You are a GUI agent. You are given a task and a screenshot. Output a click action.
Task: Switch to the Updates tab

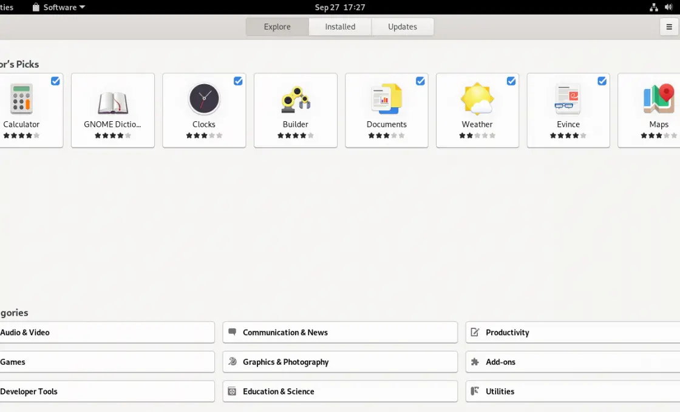click(x=403, y=27)
